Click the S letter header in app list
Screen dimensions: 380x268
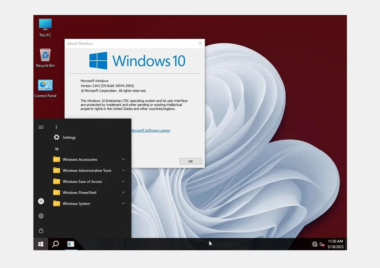click(56, 127)
